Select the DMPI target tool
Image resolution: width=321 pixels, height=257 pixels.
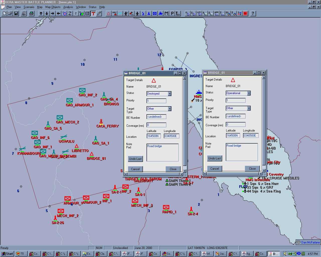[x=114, y=14]
